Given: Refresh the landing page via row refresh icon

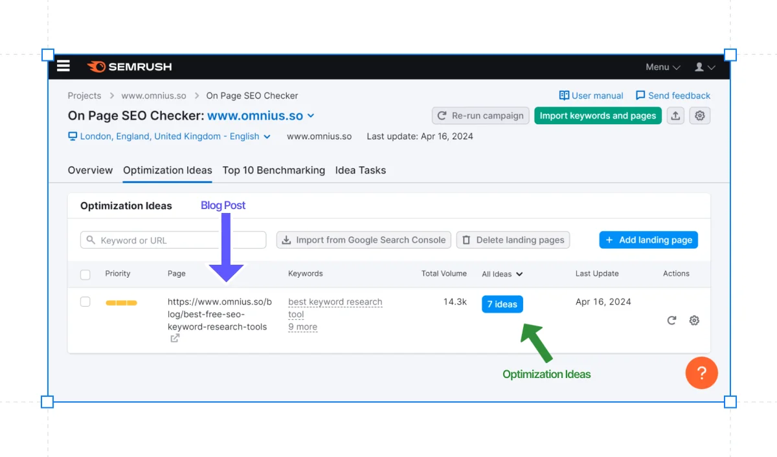Looking at the screenshot, I should coord(671,320).
